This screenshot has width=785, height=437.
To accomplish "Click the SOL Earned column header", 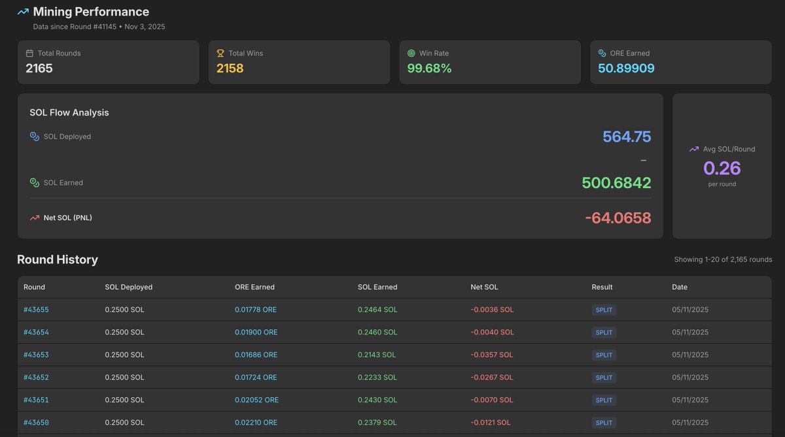I will click(377, 287).
